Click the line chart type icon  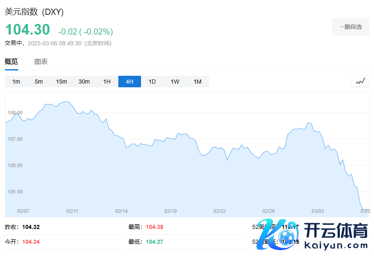click(360, 81)
